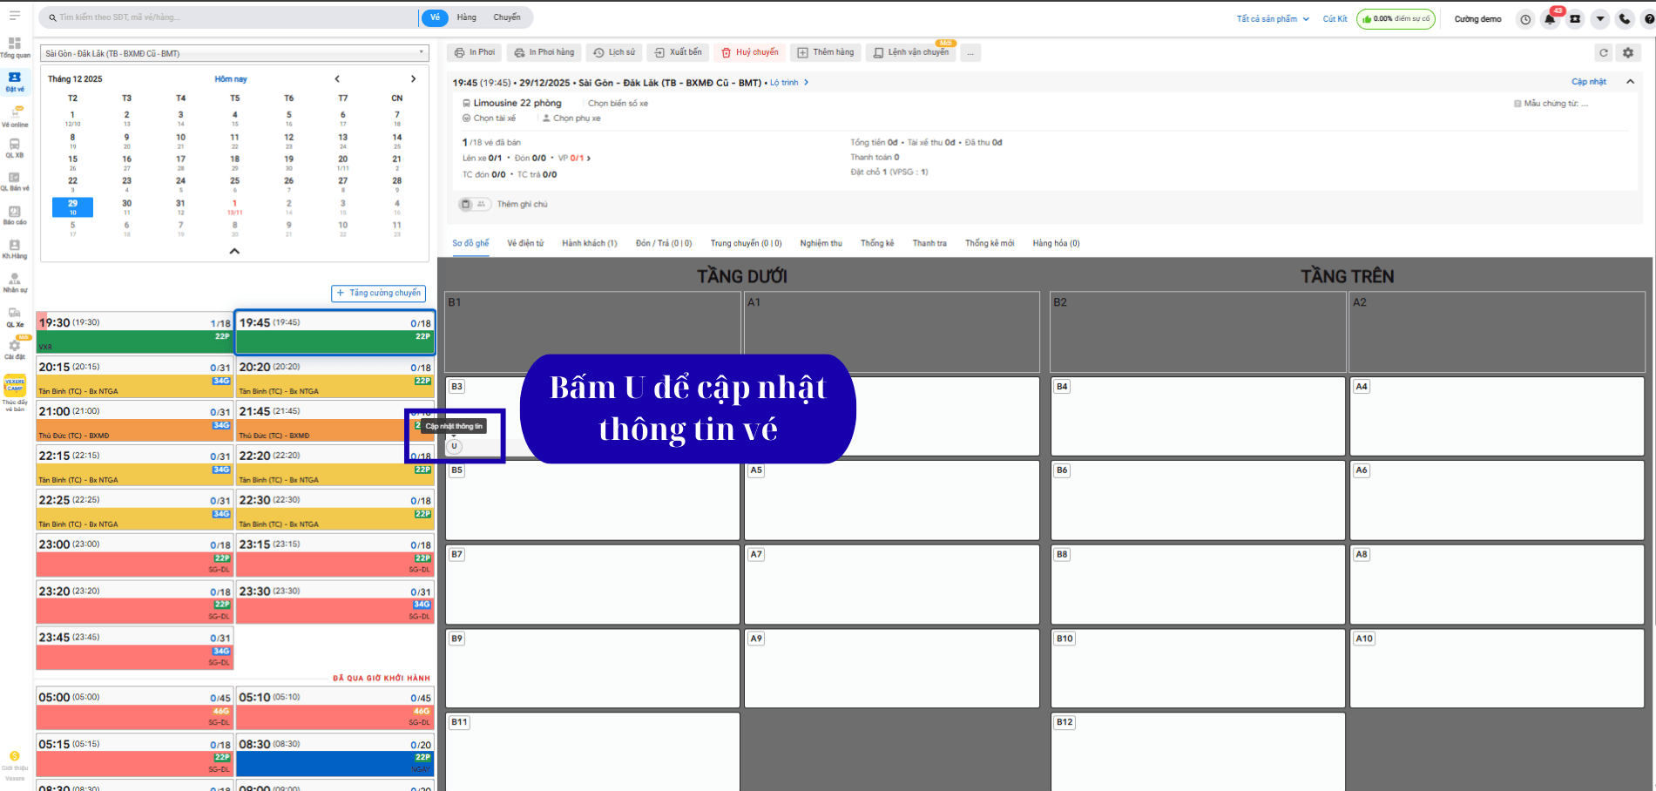The width and height of the screenshot is (1656, 791).
Task: Switch search mode to Hàng
Action: tap(467, 17)
